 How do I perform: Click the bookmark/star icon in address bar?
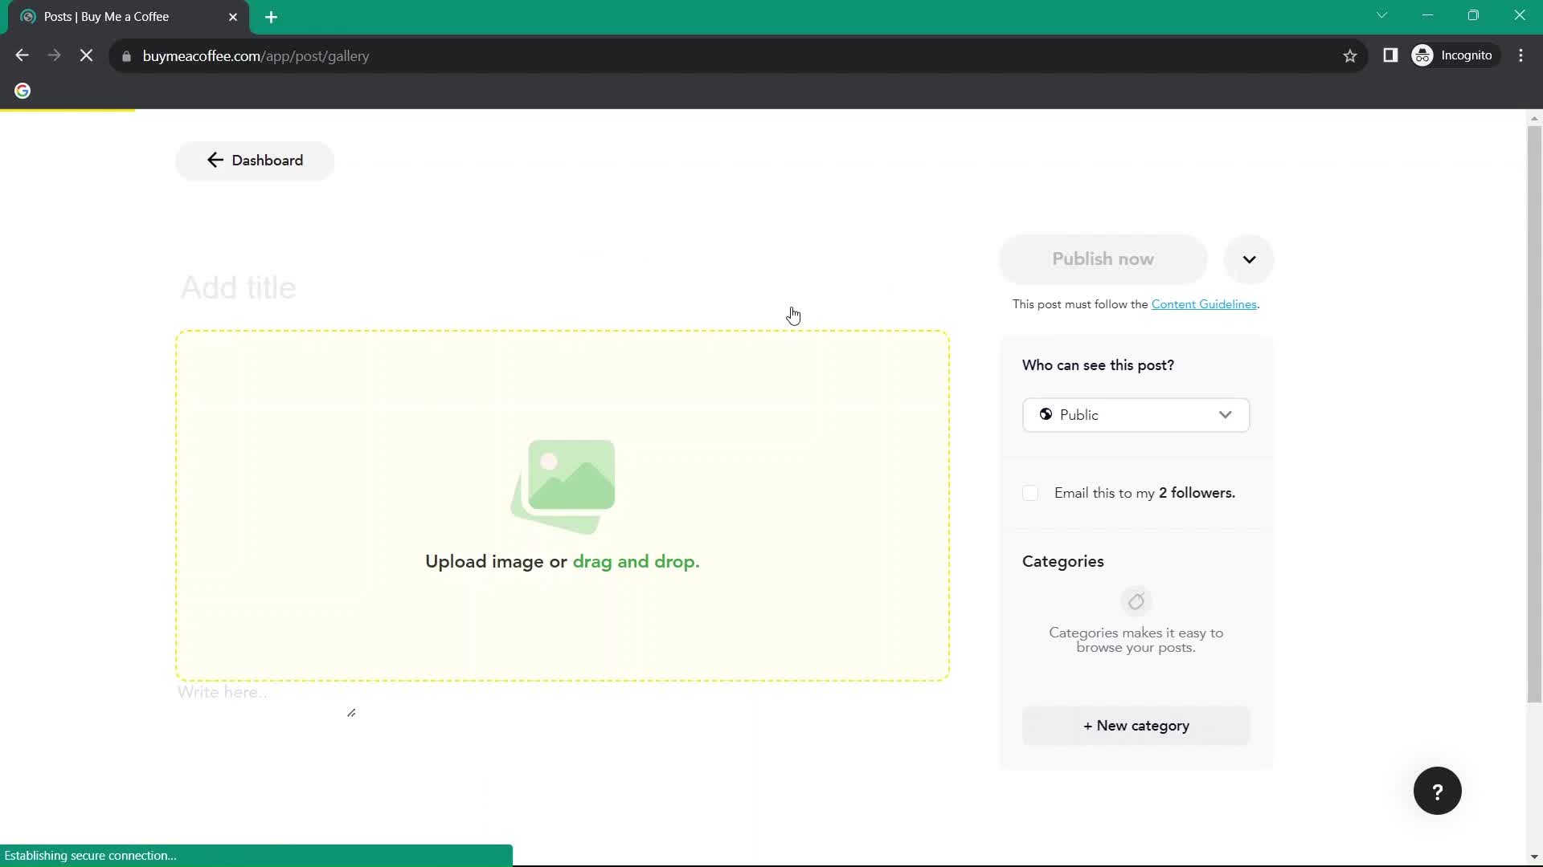[x=1350, y=56]
